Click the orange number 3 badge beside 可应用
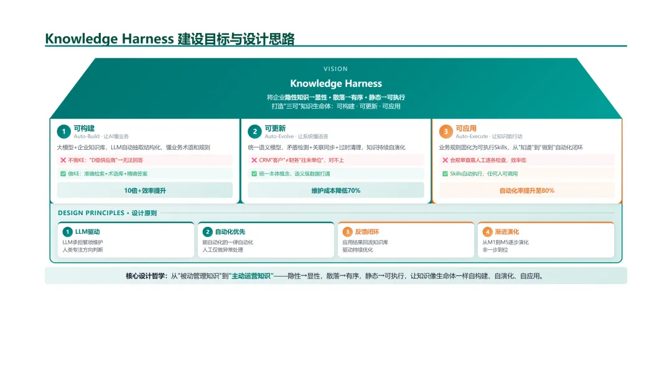Image resolution: width=672 pixels, height=378 pixels. [x=446, y=131]
